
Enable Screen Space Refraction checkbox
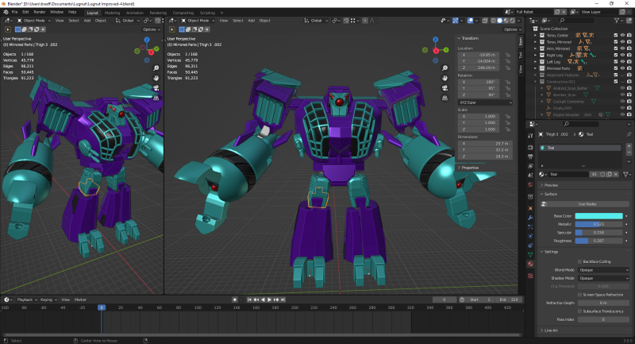[x=580, y=295]
